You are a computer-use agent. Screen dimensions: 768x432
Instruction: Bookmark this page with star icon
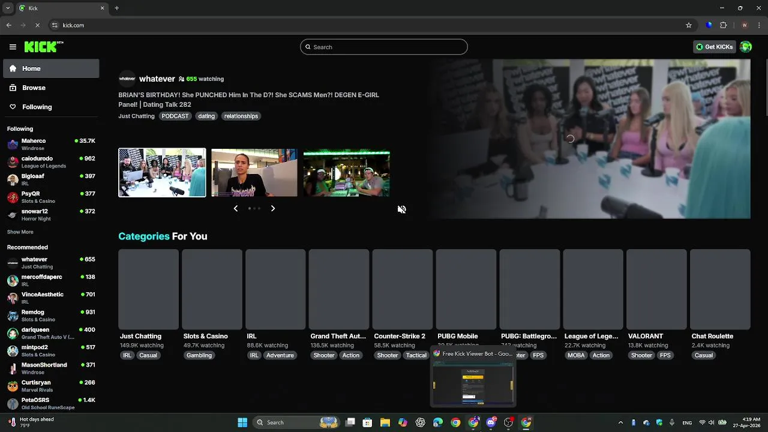(689, 25)
